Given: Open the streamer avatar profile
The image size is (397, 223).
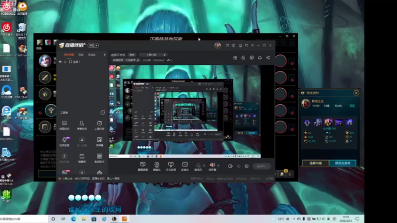Looking at the screenshot, I should 217,46.
